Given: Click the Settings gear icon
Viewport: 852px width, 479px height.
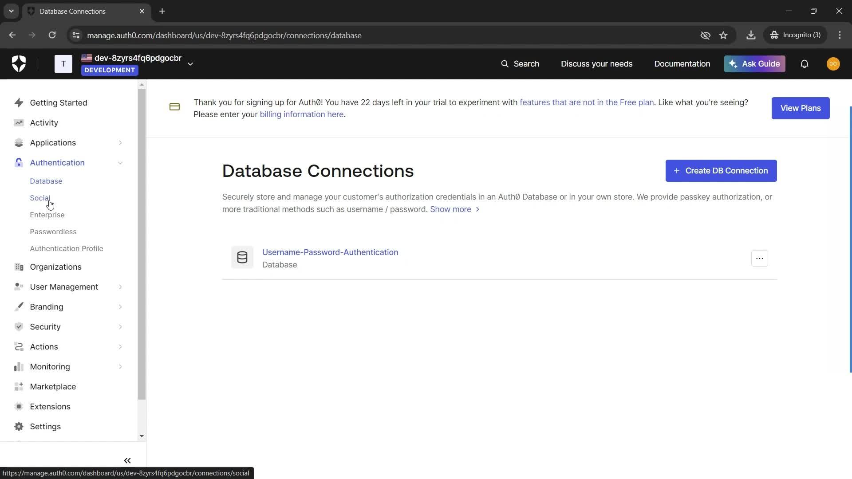Looking at the screenshot, I should point(19,427).
